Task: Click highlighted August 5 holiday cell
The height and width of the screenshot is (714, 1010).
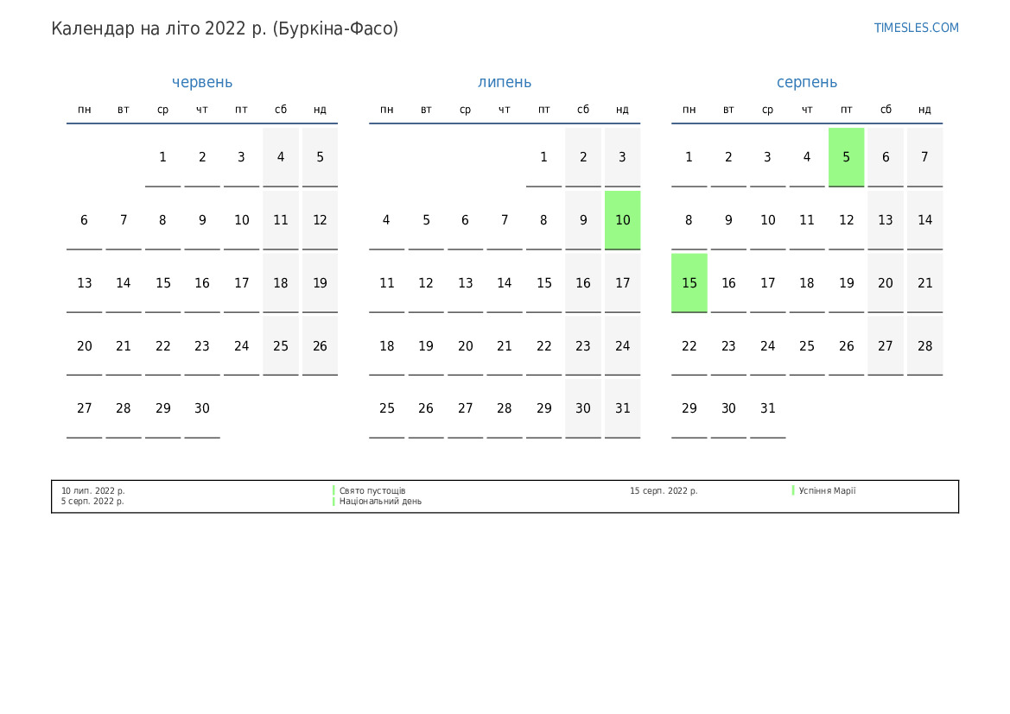Action: coord(846,157)
